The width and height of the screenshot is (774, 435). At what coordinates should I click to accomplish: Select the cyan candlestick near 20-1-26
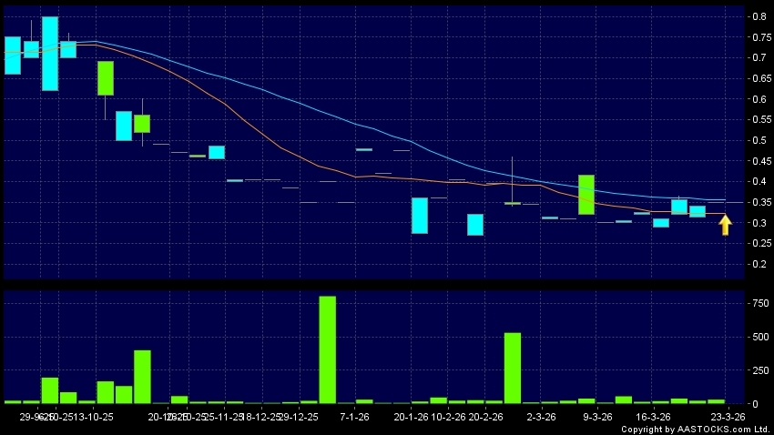420,216
